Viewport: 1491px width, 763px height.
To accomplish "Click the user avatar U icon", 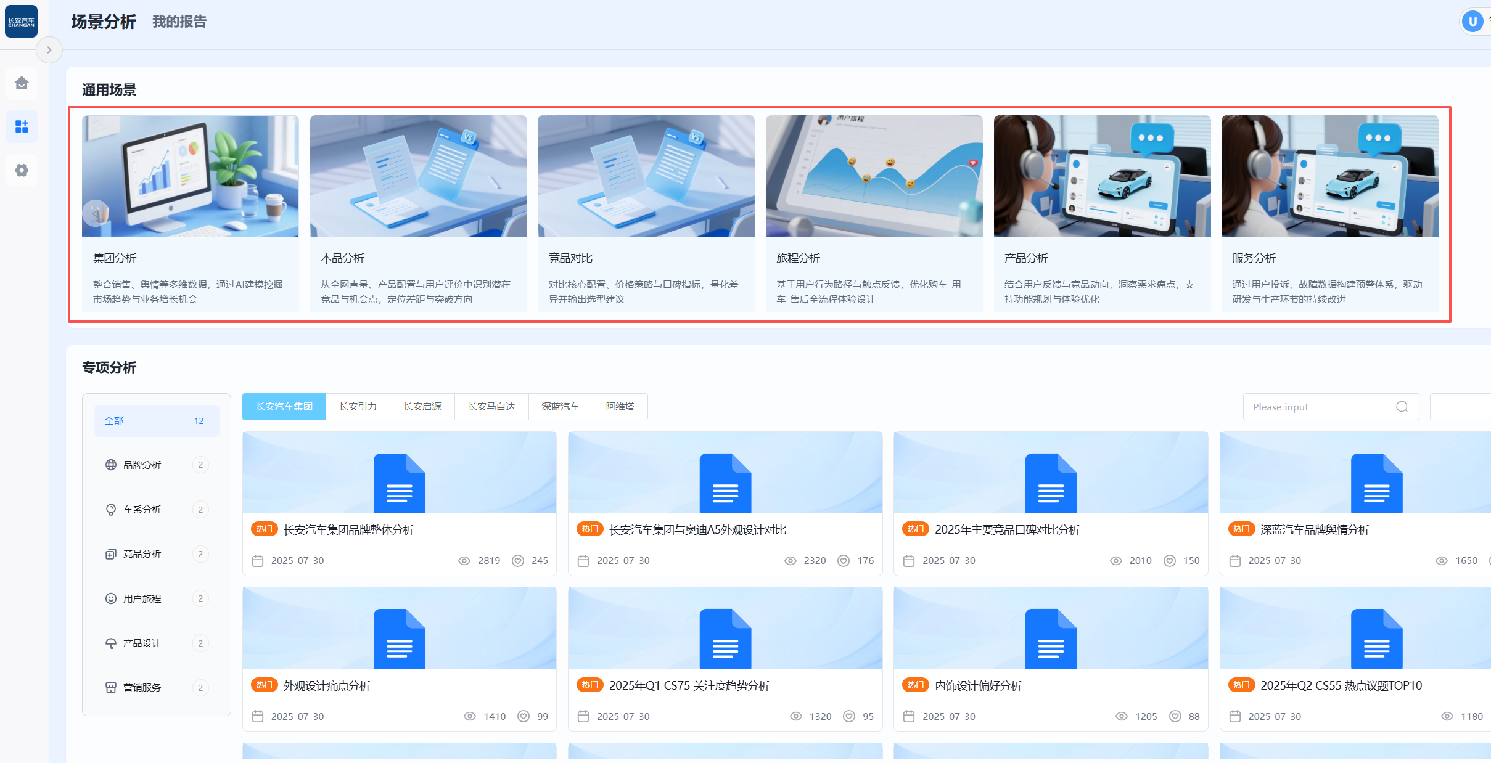I will pos(1473,22).
